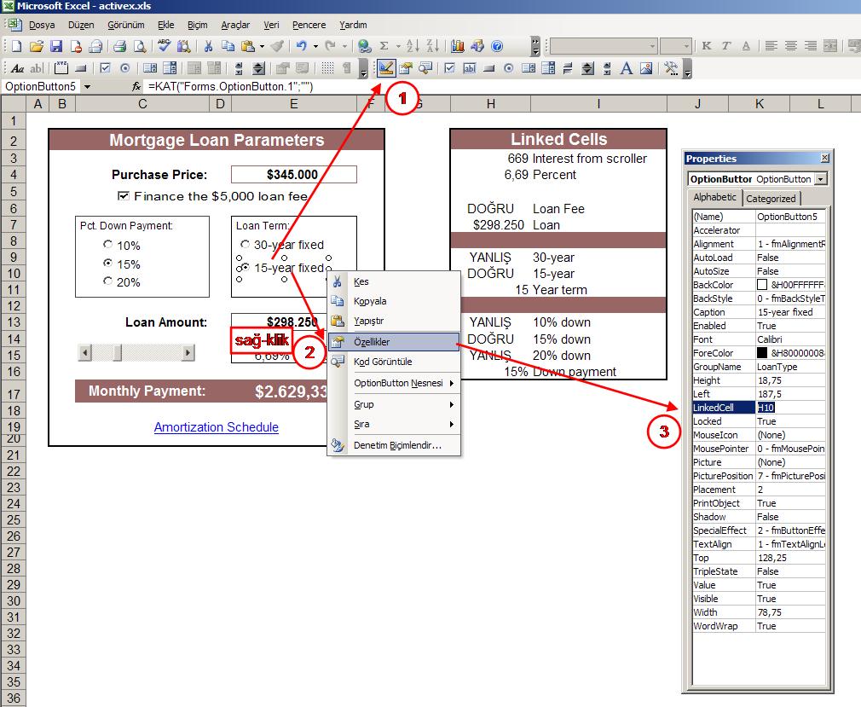This screenshot has width=861, height=707.
Task: Toggle Finance the $5,000 loan fee checkbox
Action: pos(124,196)
